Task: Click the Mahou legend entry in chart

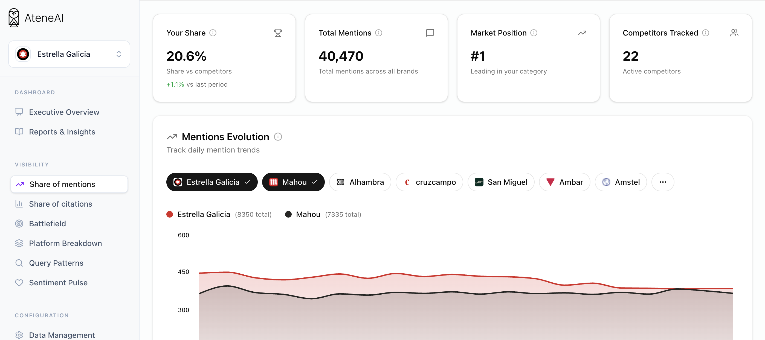Action: pos(308,215)
